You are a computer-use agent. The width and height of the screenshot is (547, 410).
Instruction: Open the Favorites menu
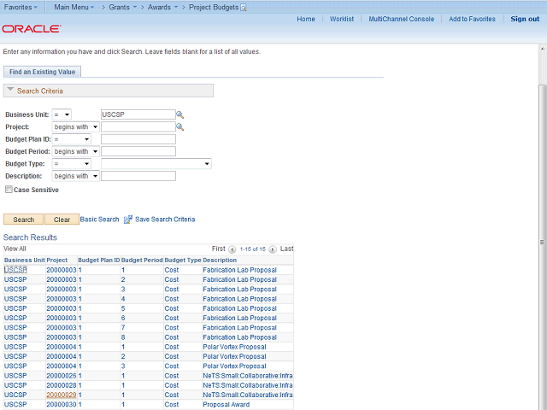[21, 7]
